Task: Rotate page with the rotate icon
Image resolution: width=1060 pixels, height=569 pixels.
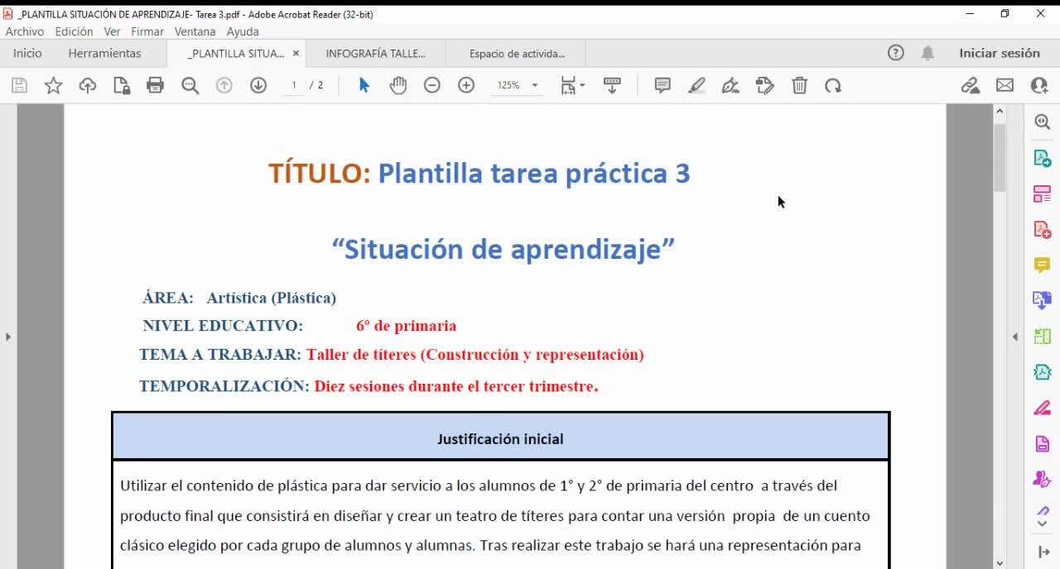Action: pyautogui.click(x=833, y=85)
